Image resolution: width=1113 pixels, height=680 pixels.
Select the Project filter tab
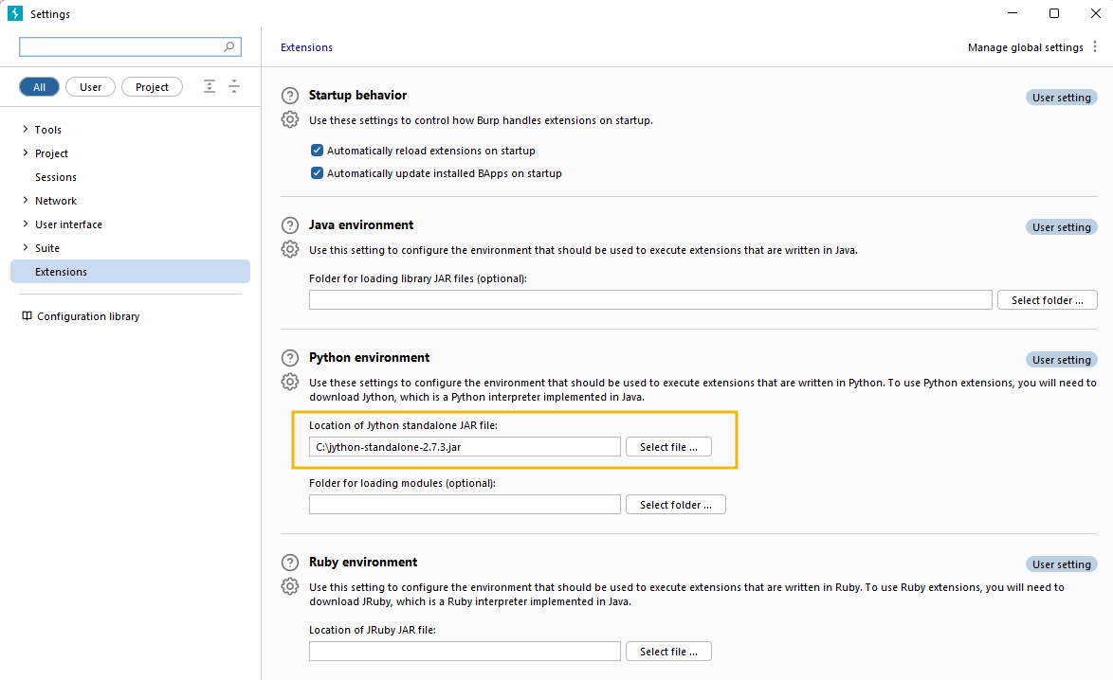[x=152, y=85]
